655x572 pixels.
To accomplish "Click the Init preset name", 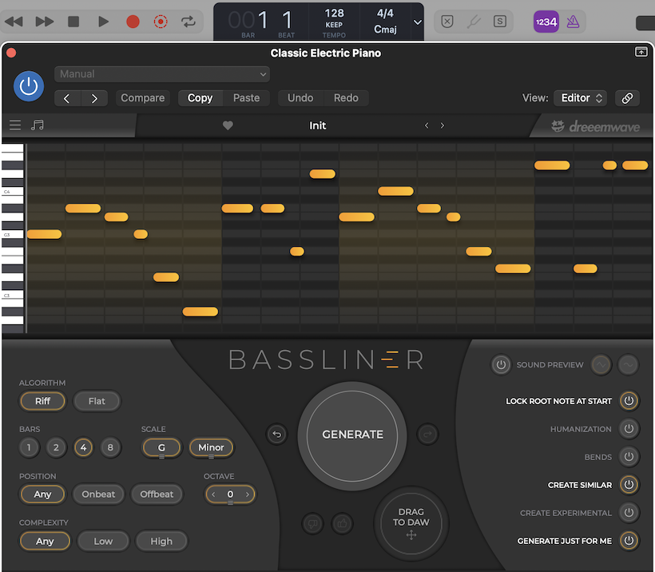I will [317, 125].
